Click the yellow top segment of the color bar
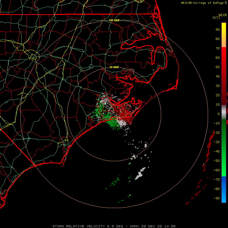 pos(224,35)
